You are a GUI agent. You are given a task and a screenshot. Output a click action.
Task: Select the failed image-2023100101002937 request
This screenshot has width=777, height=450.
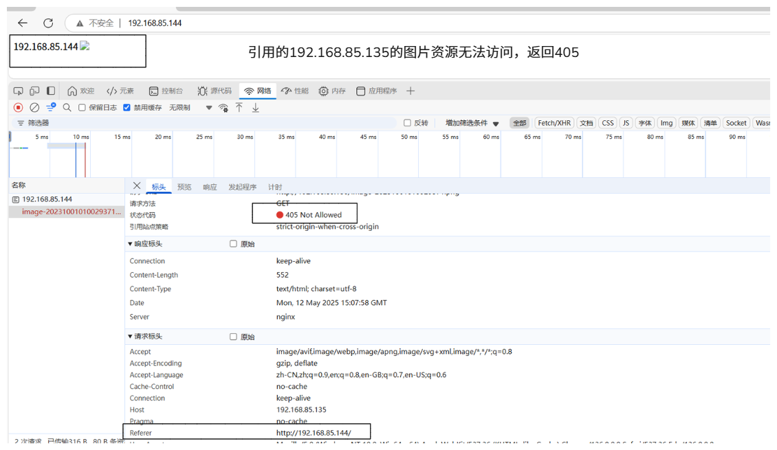pyautogui.click(x=66, y=212)
